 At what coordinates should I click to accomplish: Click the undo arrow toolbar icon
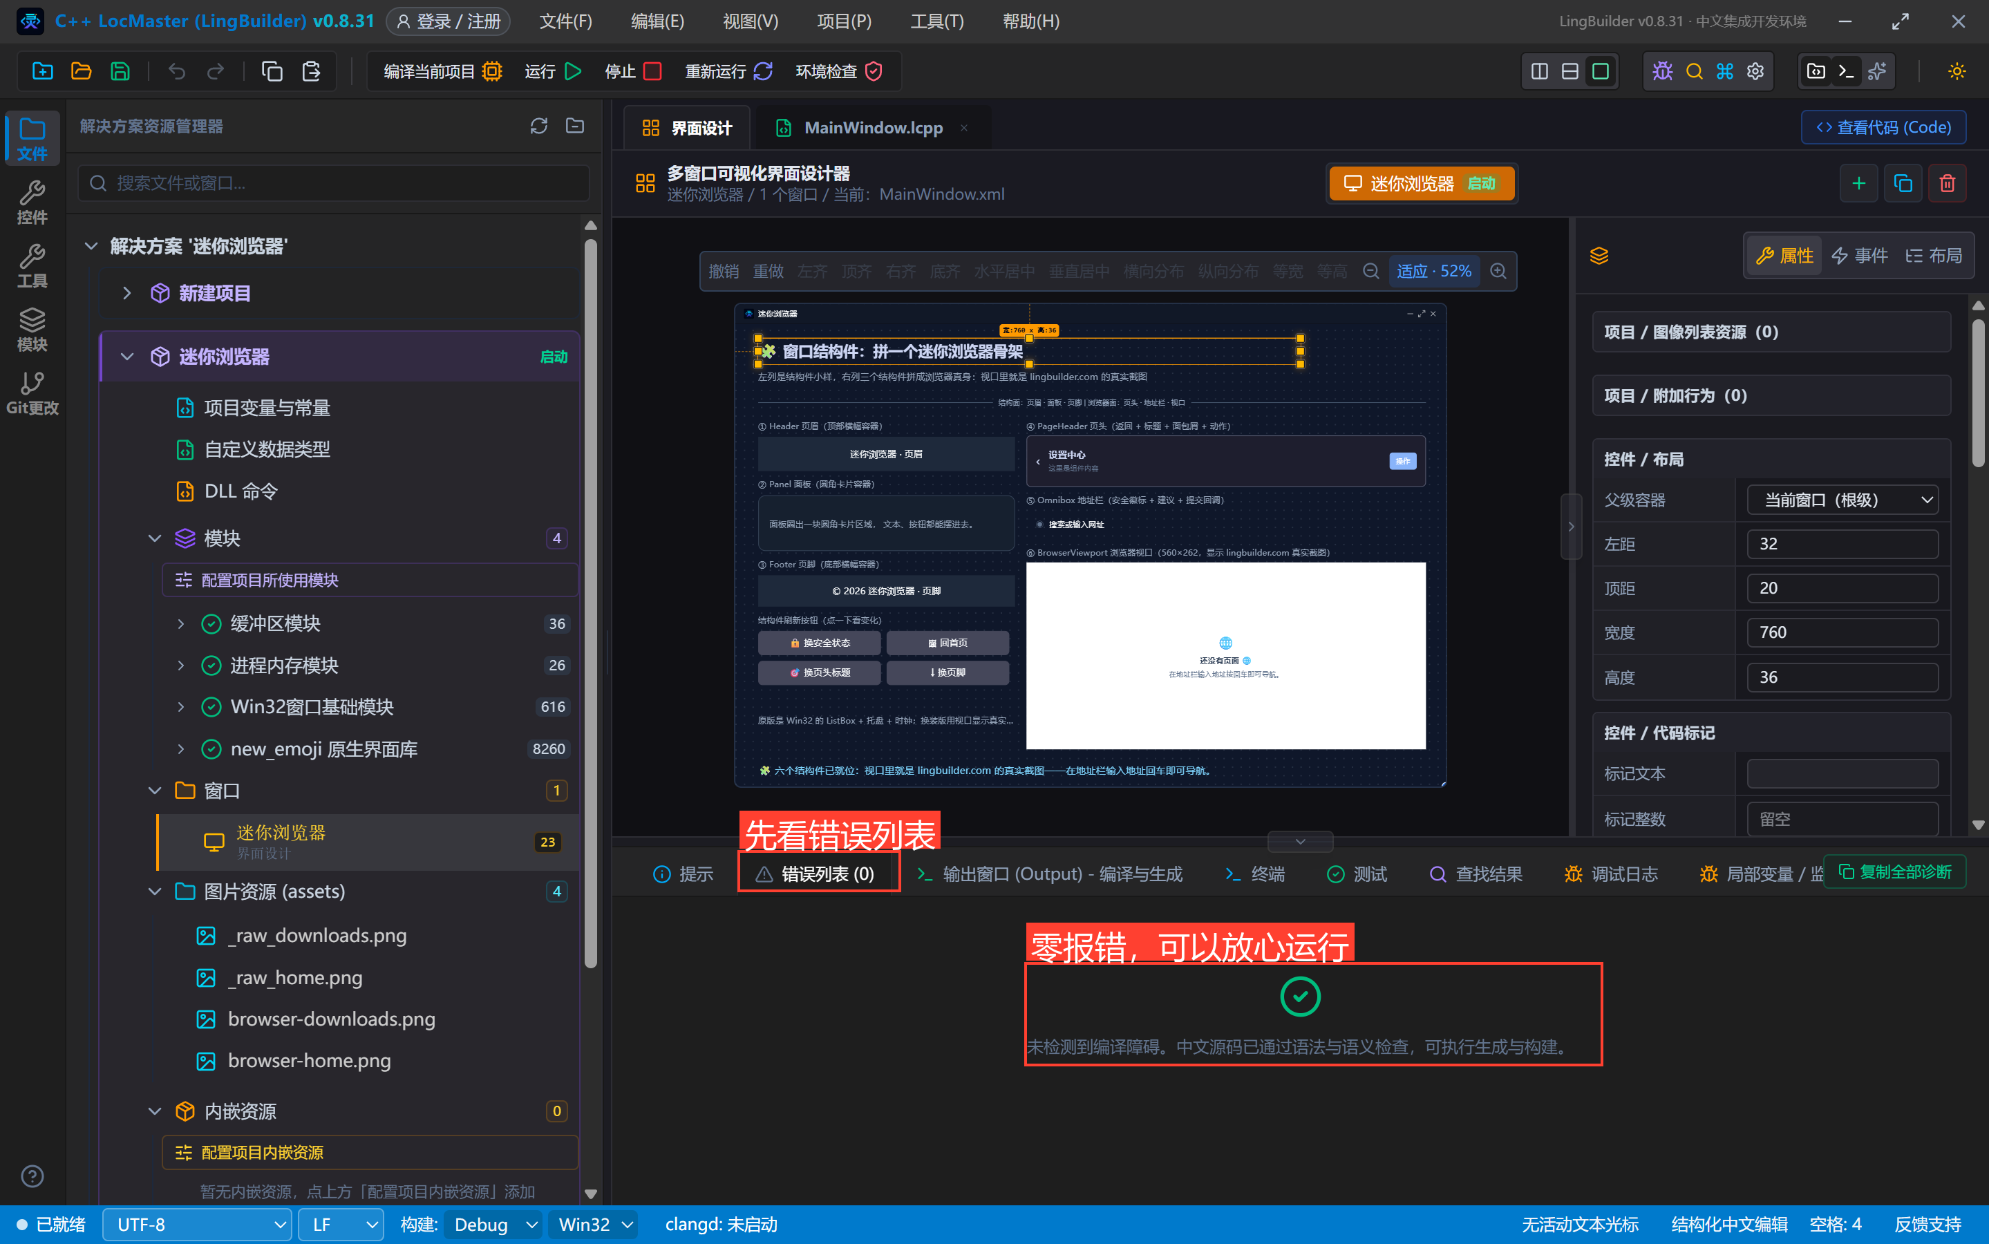tap(176, 72)
